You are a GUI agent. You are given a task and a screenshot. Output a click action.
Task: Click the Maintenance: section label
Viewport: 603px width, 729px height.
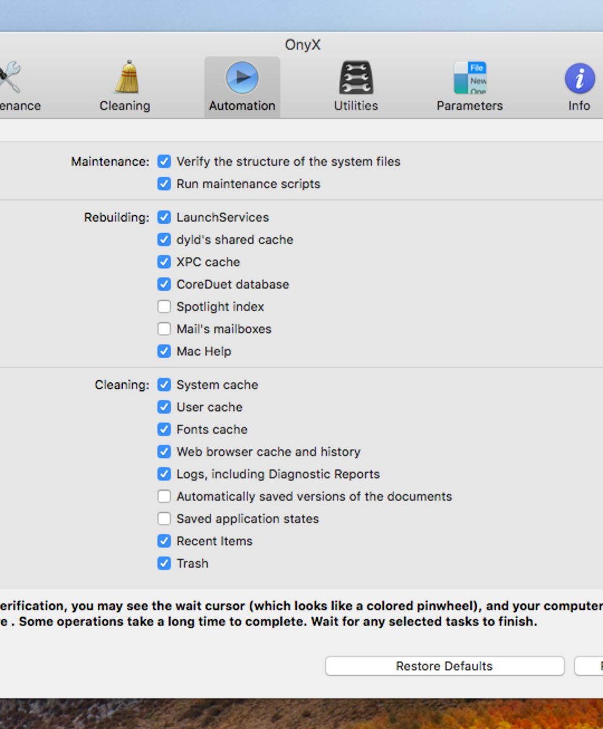point(110,161)
